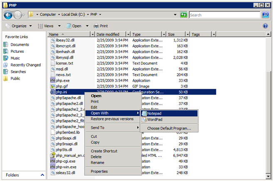
Task: Open the Send To submenu
Action: (x=113, y=128)
